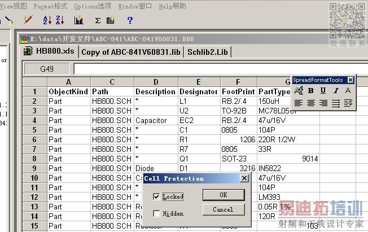
Task: Open the Help menu
Action: [x=173, y=6]
